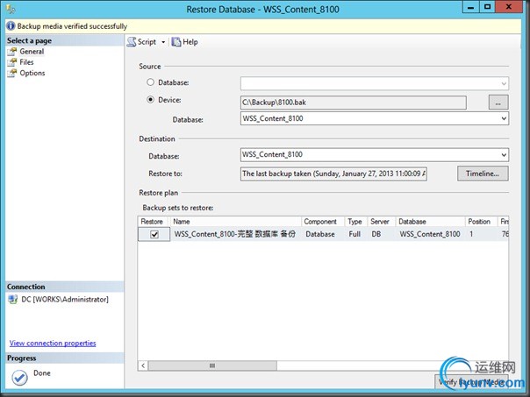The width and height of the screenshot is (530, 397).
Task: Click the Script toolbar icon
Action: click(132, 42)
